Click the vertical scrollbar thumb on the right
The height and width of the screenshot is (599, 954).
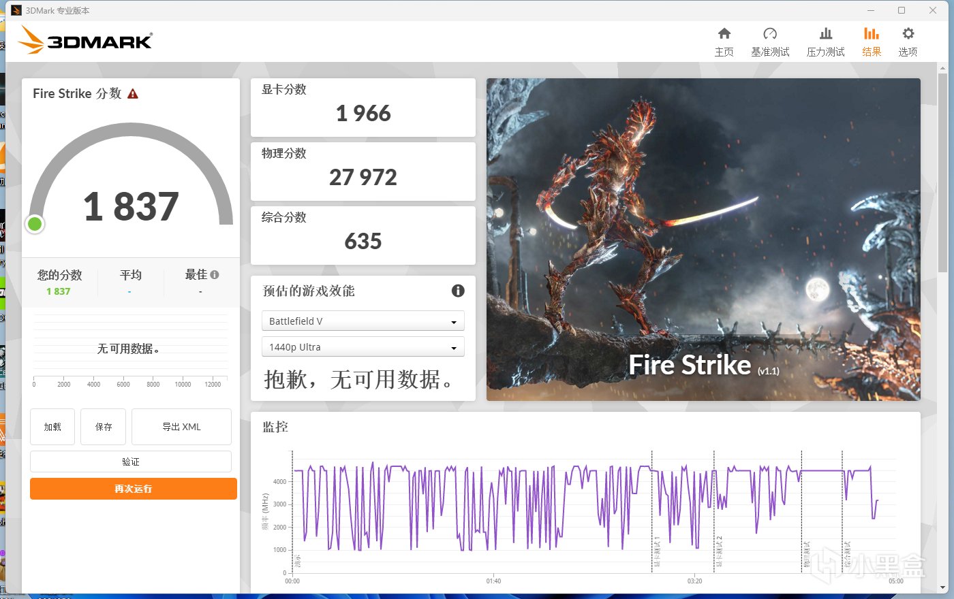943,172
